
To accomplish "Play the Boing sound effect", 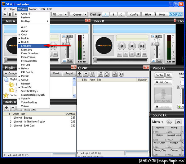I will click(174, 130).
